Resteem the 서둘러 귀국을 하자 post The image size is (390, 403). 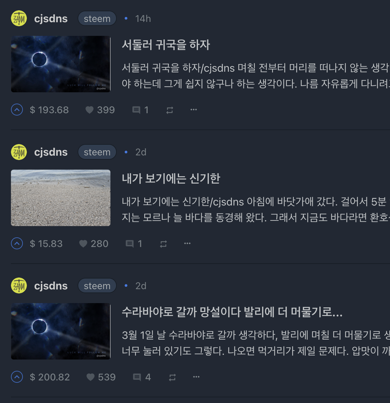point(170,110)
